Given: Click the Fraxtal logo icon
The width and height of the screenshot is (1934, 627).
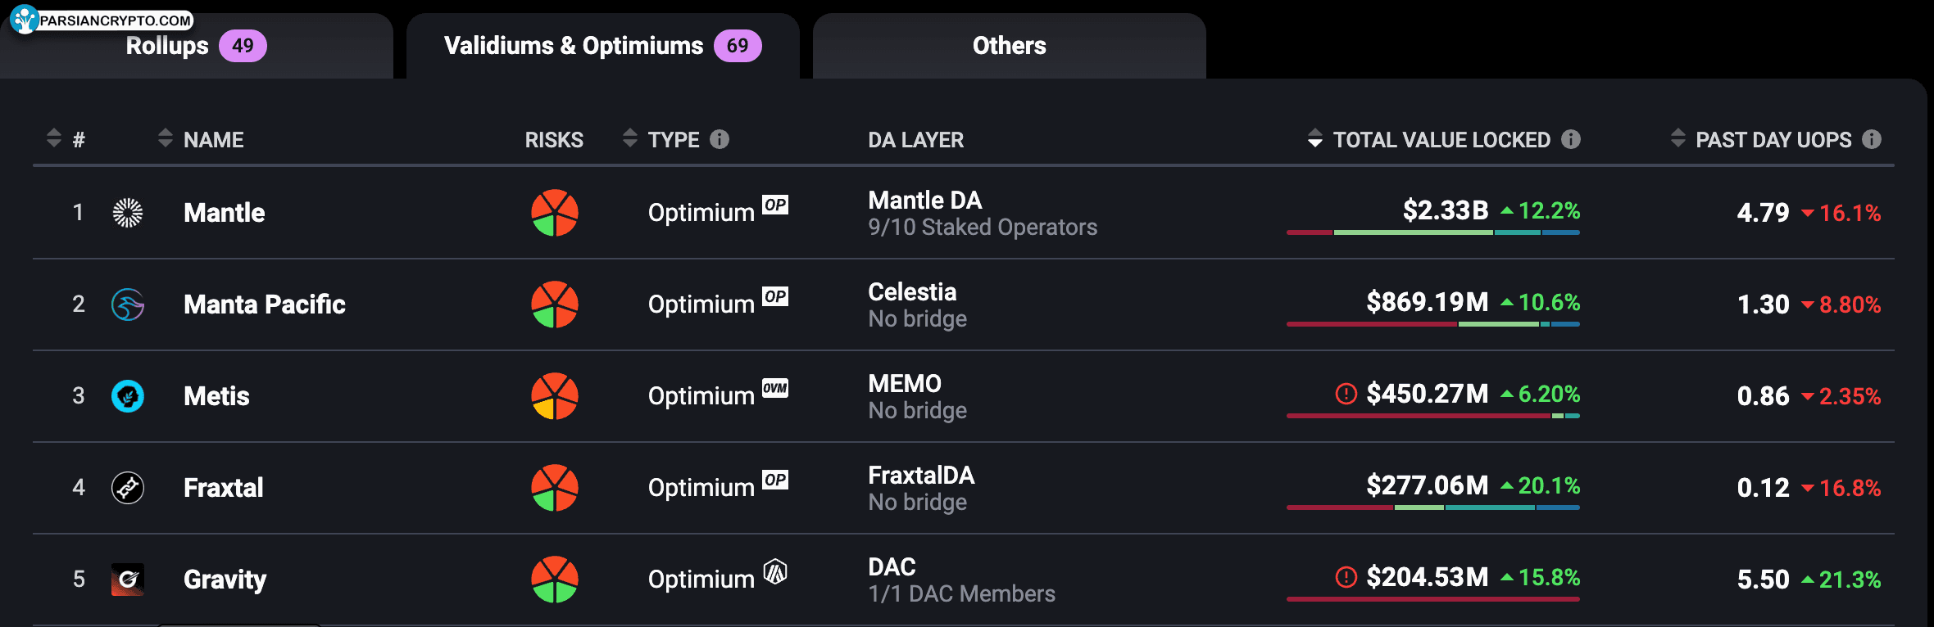Looking at the screenshot, I should (128, 488).
